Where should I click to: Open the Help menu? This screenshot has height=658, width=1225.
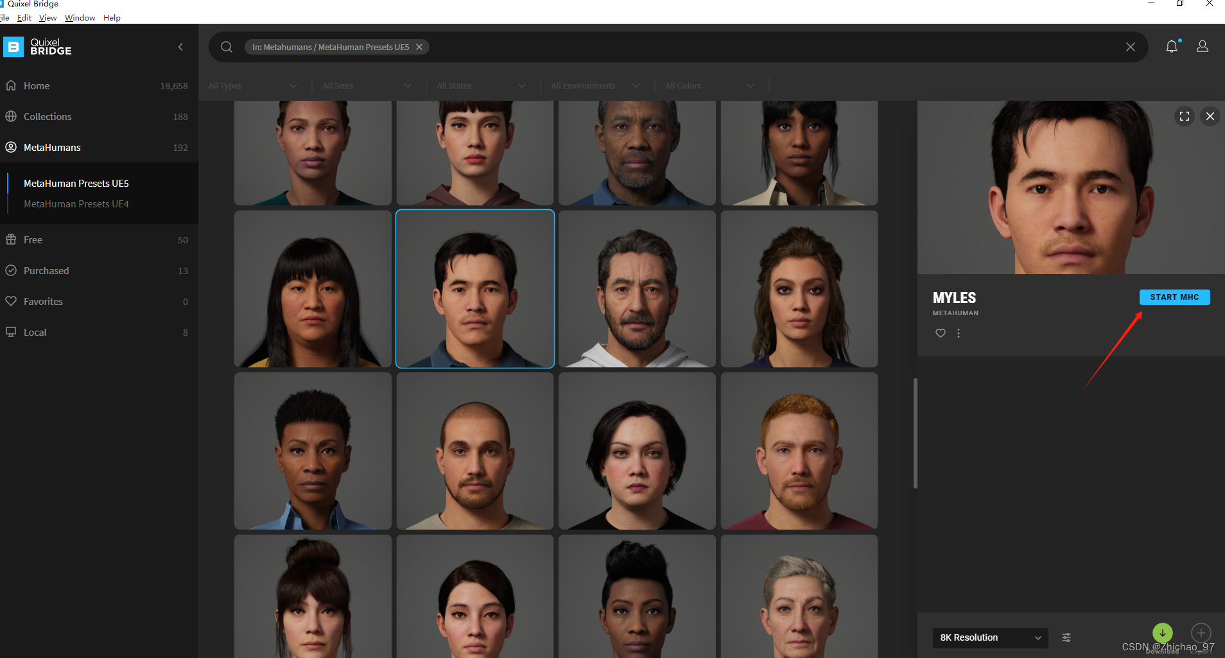click(112, 17)
